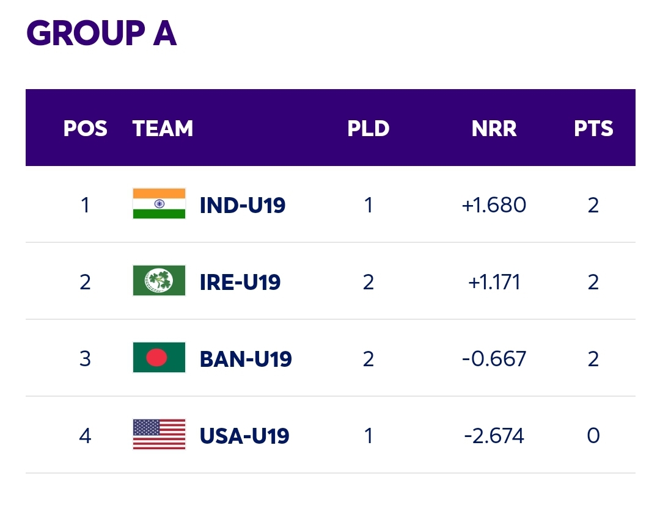The image size is (660, 506).
Task: Open the IND-U19 team link
Action: 243,206
